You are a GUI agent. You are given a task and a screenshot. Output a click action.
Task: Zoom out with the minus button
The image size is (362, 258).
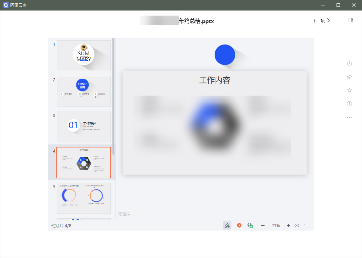pos(263,225)
